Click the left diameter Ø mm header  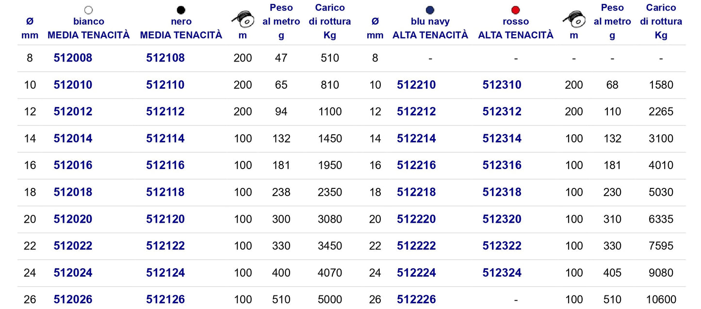(x=30, y=28)
